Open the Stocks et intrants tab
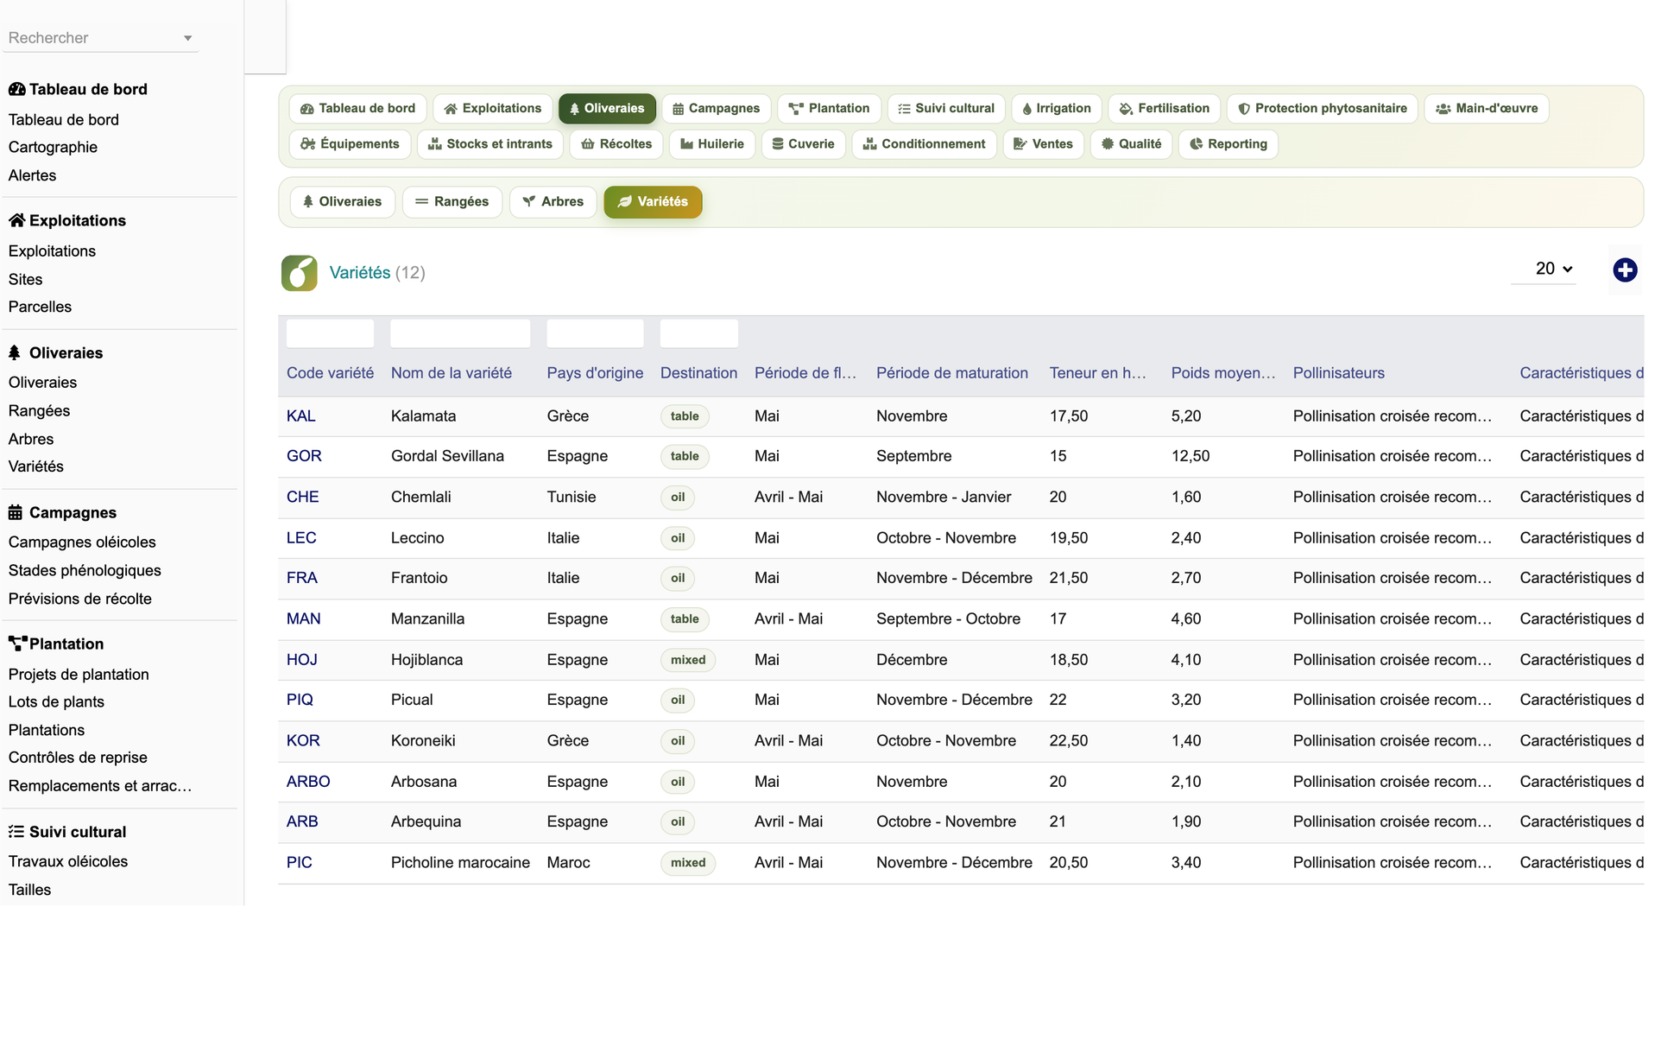Image resolution: width=1680 pixels, height=1040 pixels. coord(490,144)
